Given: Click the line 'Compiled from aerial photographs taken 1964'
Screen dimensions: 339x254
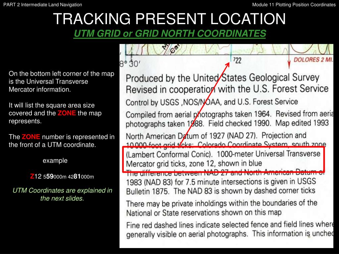Looking at the screenshot, I should [229, 114].
